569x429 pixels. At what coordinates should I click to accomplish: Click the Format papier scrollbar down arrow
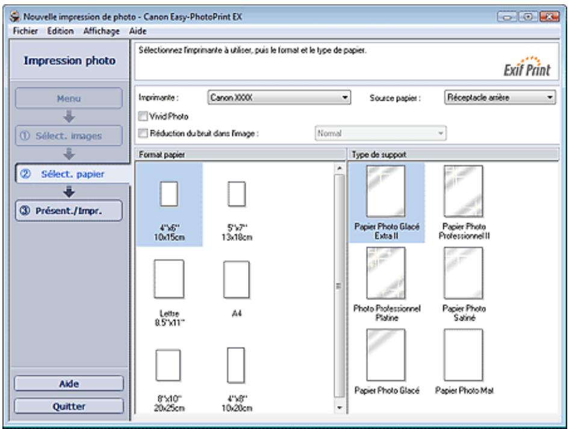[x=340, y=407]
